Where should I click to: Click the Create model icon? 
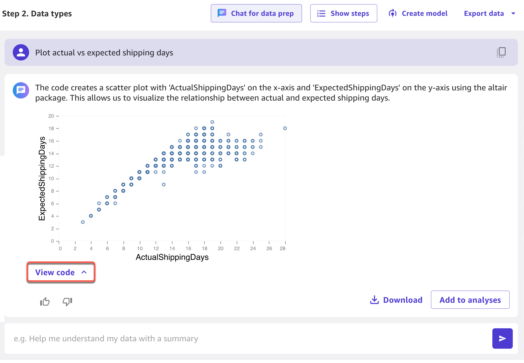(x=392, y=13)
